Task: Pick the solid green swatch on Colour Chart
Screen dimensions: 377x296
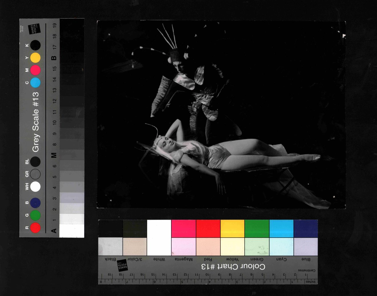Action: [257, 228]
